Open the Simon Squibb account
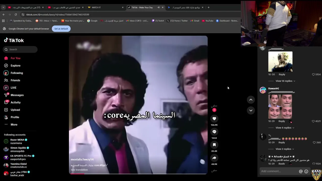The image size is (322, 181). pyautogui.click(x=17, y=150)
